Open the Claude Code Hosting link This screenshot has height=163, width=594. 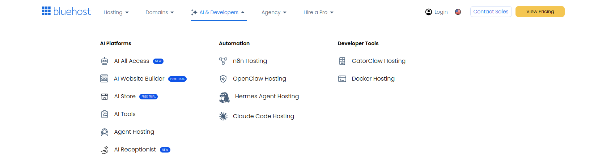[x=263, y=116]
